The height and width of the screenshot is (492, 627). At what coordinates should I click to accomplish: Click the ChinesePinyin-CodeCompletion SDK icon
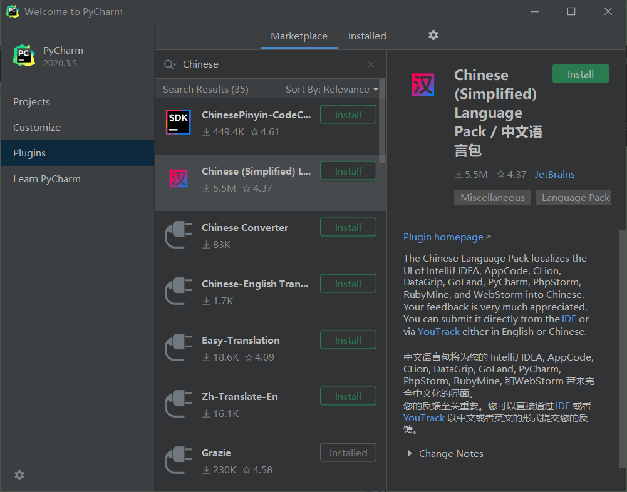(x=179, y=122)
